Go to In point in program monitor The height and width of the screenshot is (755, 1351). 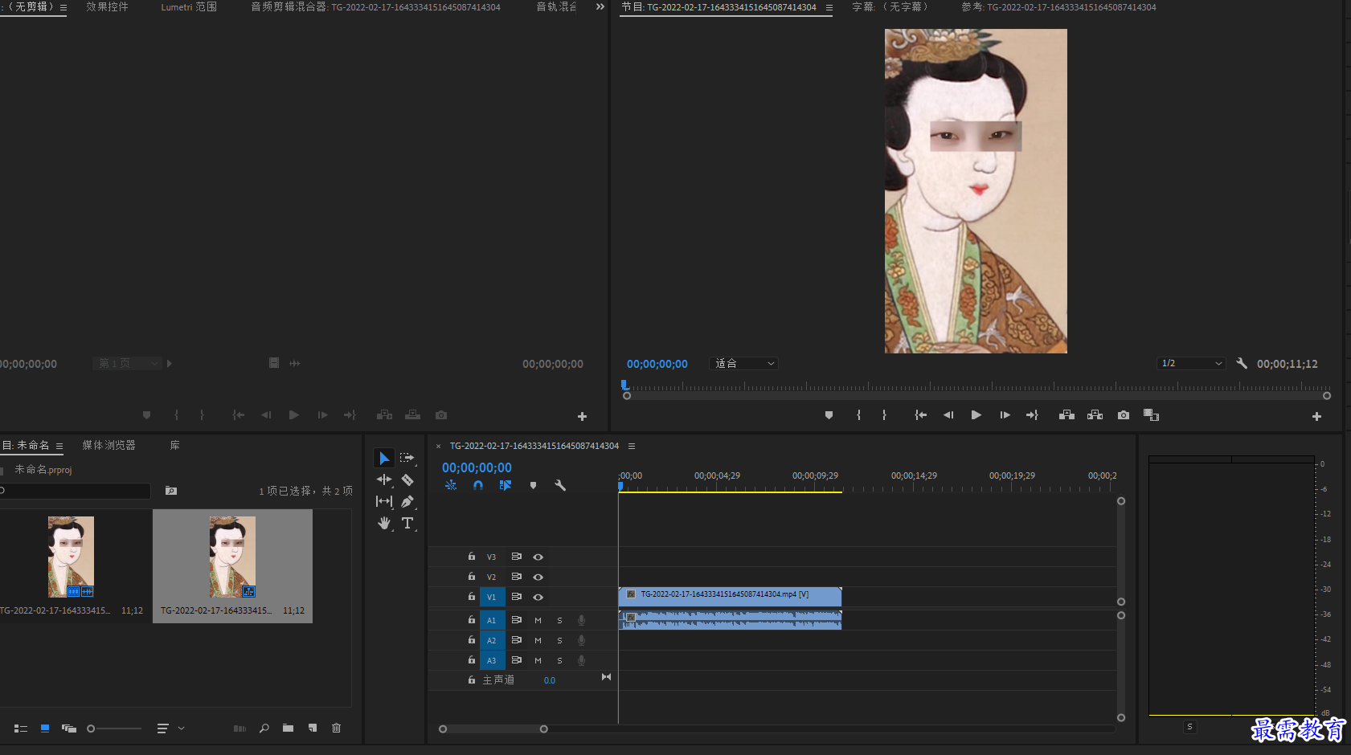click(x=920, y=415)
